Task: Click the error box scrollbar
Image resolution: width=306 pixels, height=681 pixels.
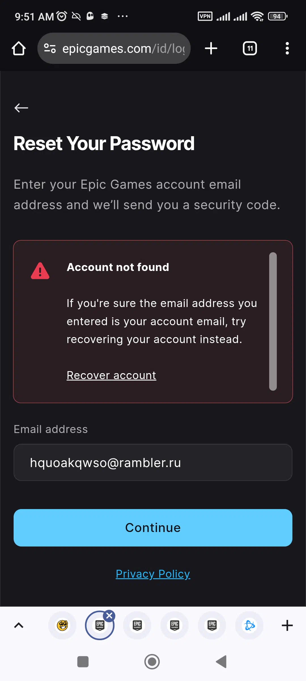Action: click(x=273, y=321)
